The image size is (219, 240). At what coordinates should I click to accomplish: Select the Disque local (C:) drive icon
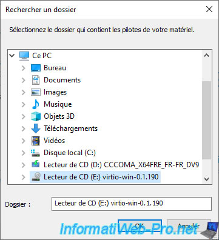pos(36,153)
